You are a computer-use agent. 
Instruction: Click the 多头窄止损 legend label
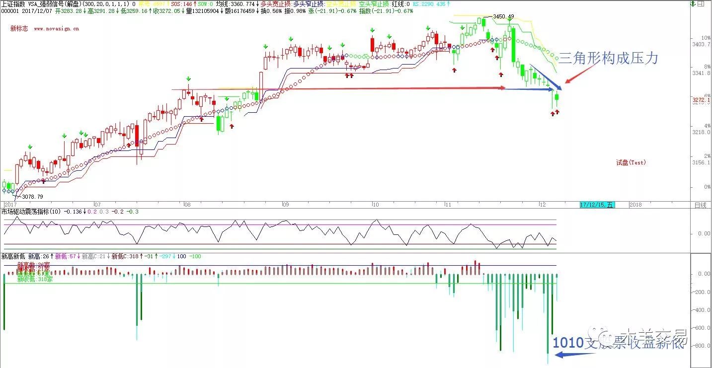pos(308,3)
